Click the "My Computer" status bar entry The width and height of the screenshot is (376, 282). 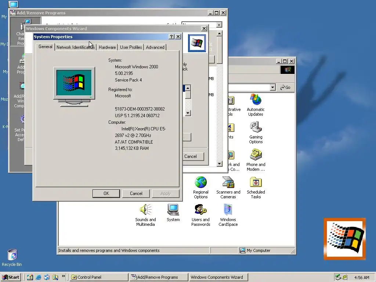pyautogui.click(x=255, y=250)
